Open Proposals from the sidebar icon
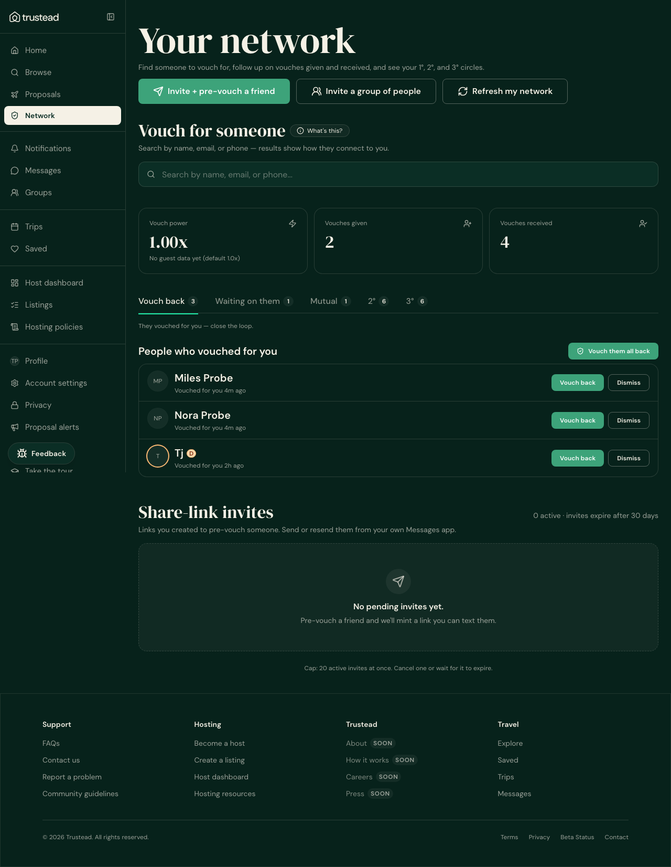 click(15, 94)
